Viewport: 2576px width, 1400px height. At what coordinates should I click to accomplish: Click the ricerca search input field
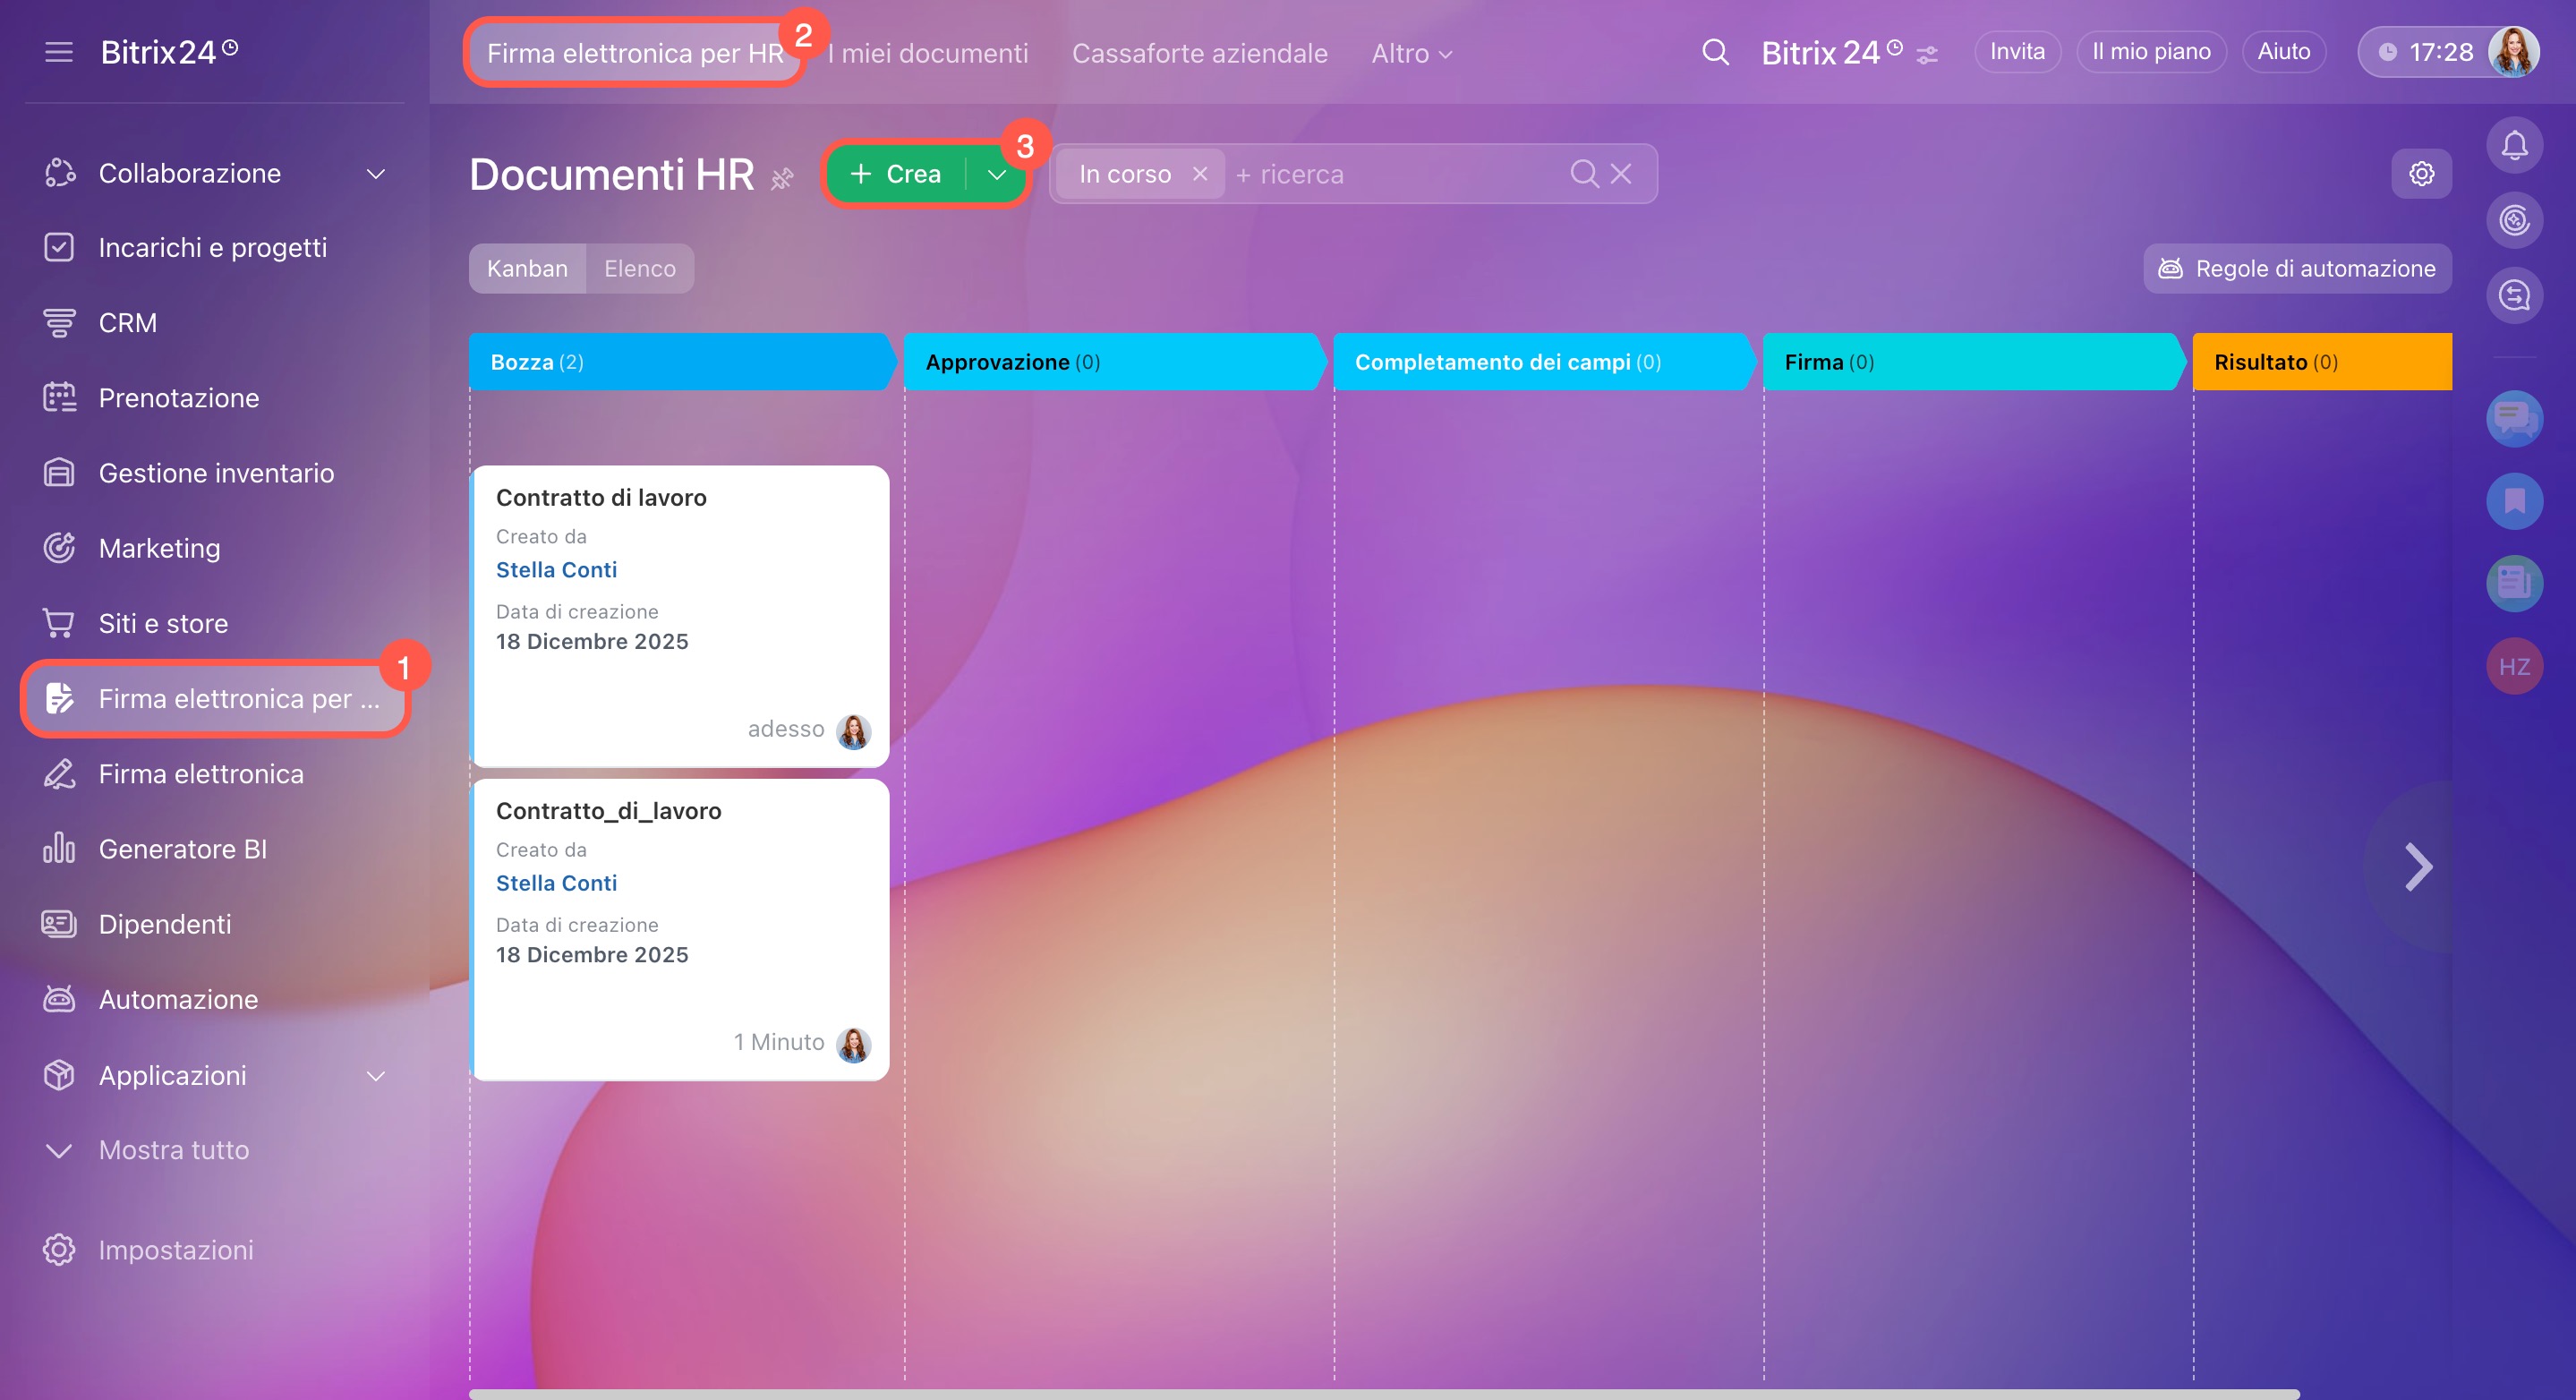(1400, 174)
